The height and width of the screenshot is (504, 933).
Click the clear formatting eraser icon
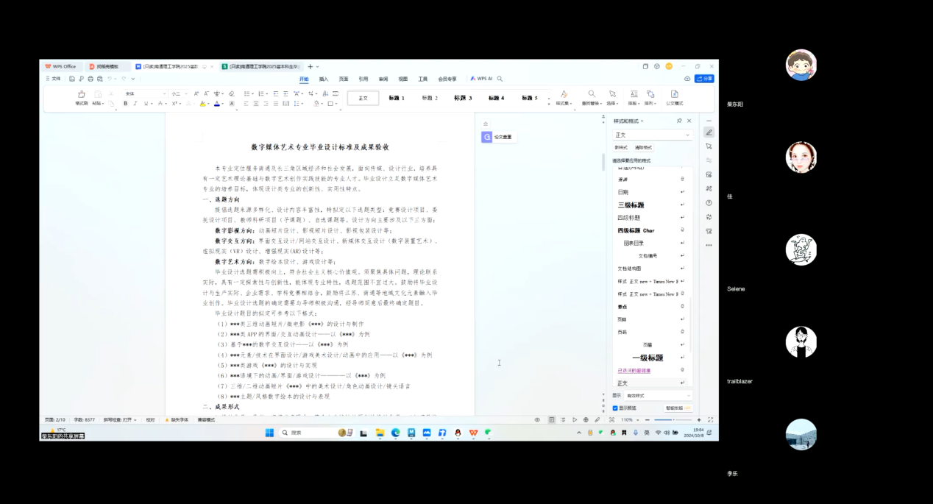[x=232, y=94]
